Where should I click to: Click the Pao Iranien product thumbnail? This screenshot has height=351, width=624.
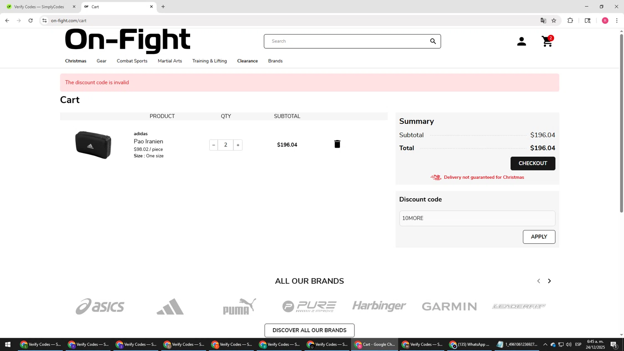(x=93, y=145)
